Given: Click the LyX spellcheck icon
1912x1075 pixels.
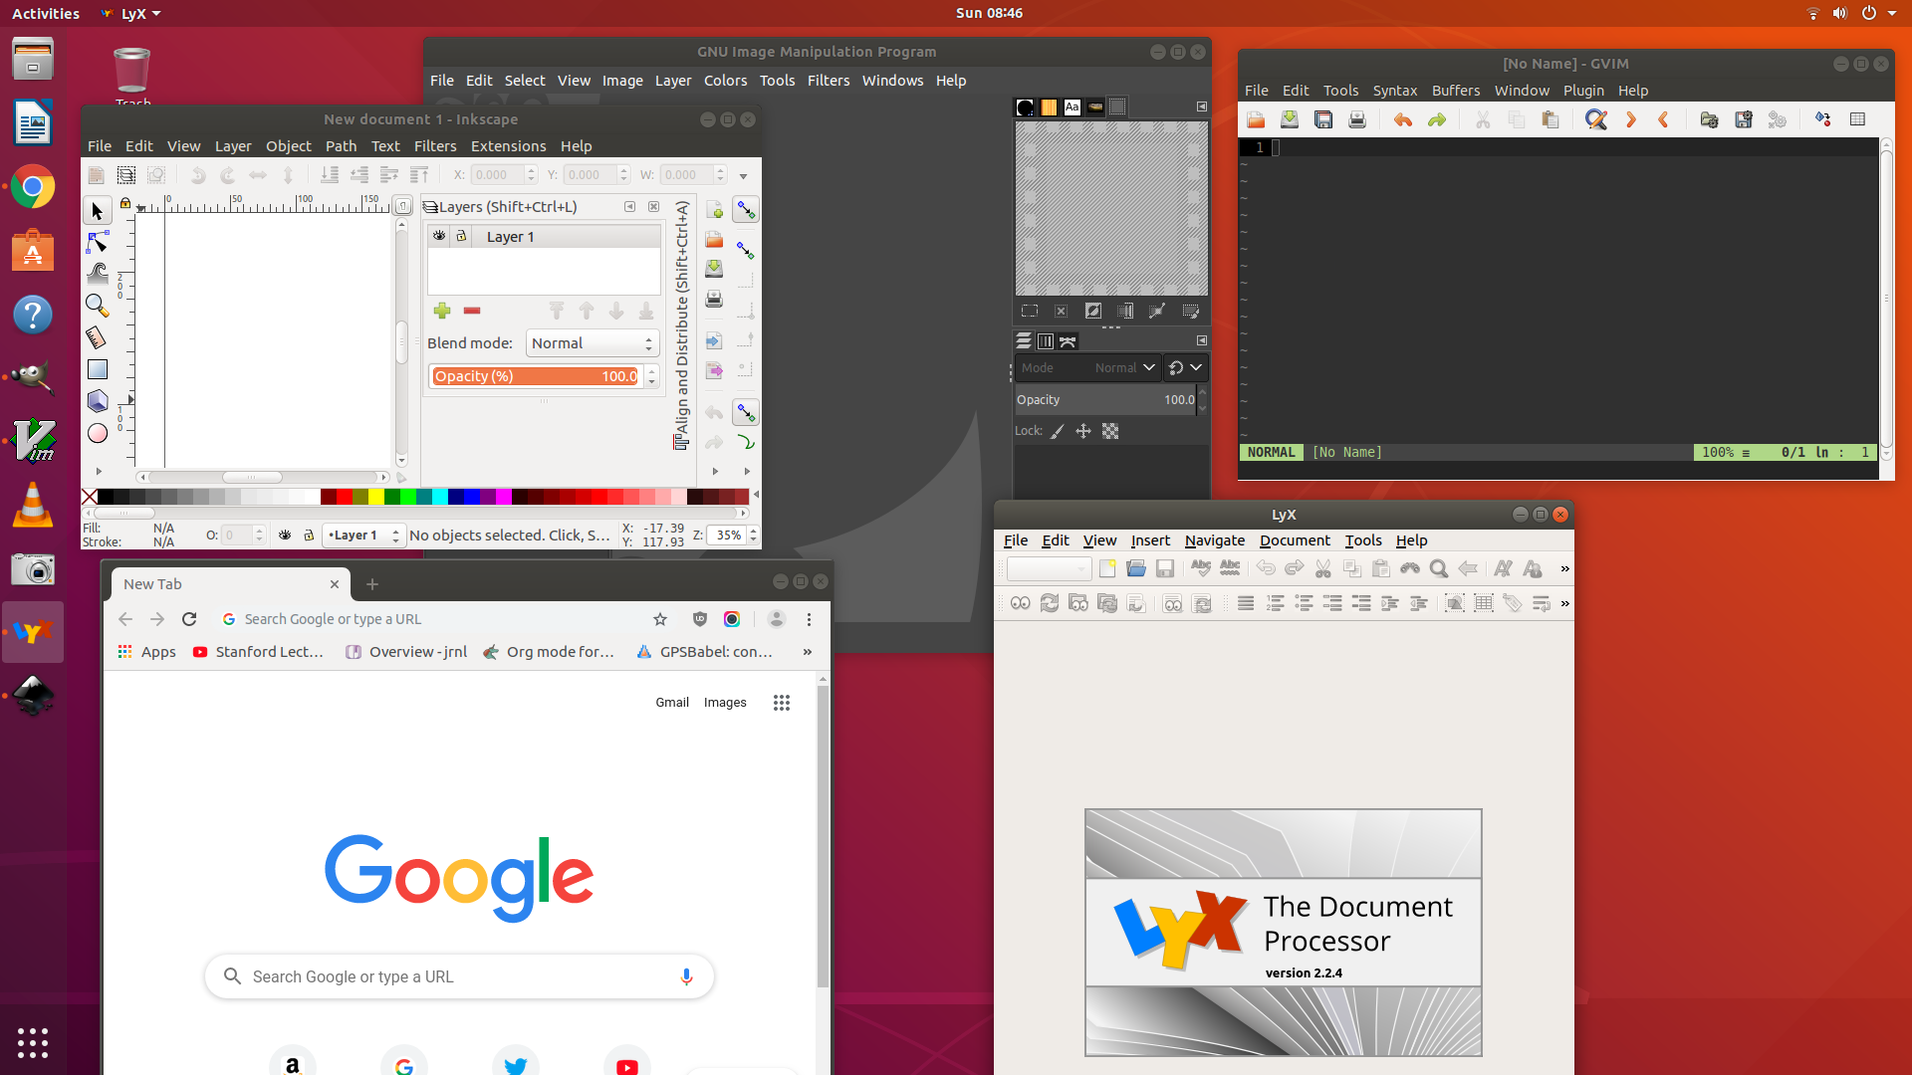Looking at the screenshot, I should 1201,568.
